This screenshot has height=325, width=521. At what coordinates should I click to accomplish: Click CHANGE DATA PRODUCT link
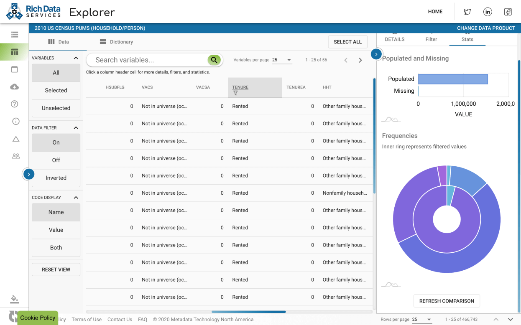(x=486, y=28)
